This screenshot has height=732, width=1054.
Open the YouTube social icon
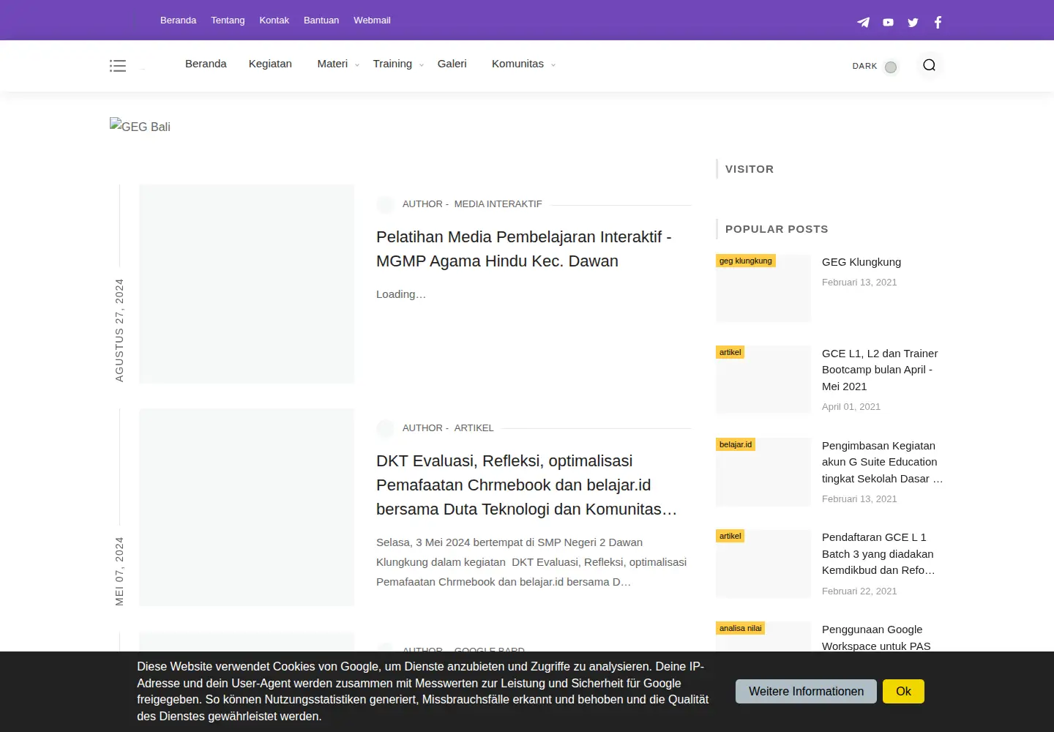[x=888, y=23]
